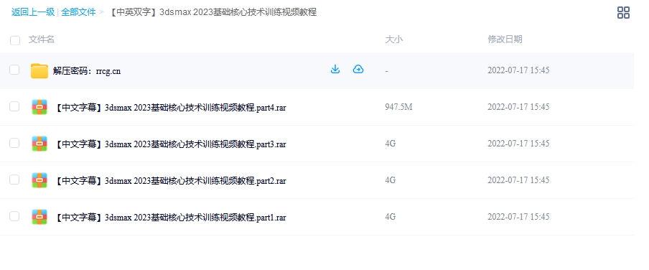Select the part2.rar checkbox
Image resolution: width=649 pixels, height=270 pixels.
click(x=14, y=180)
